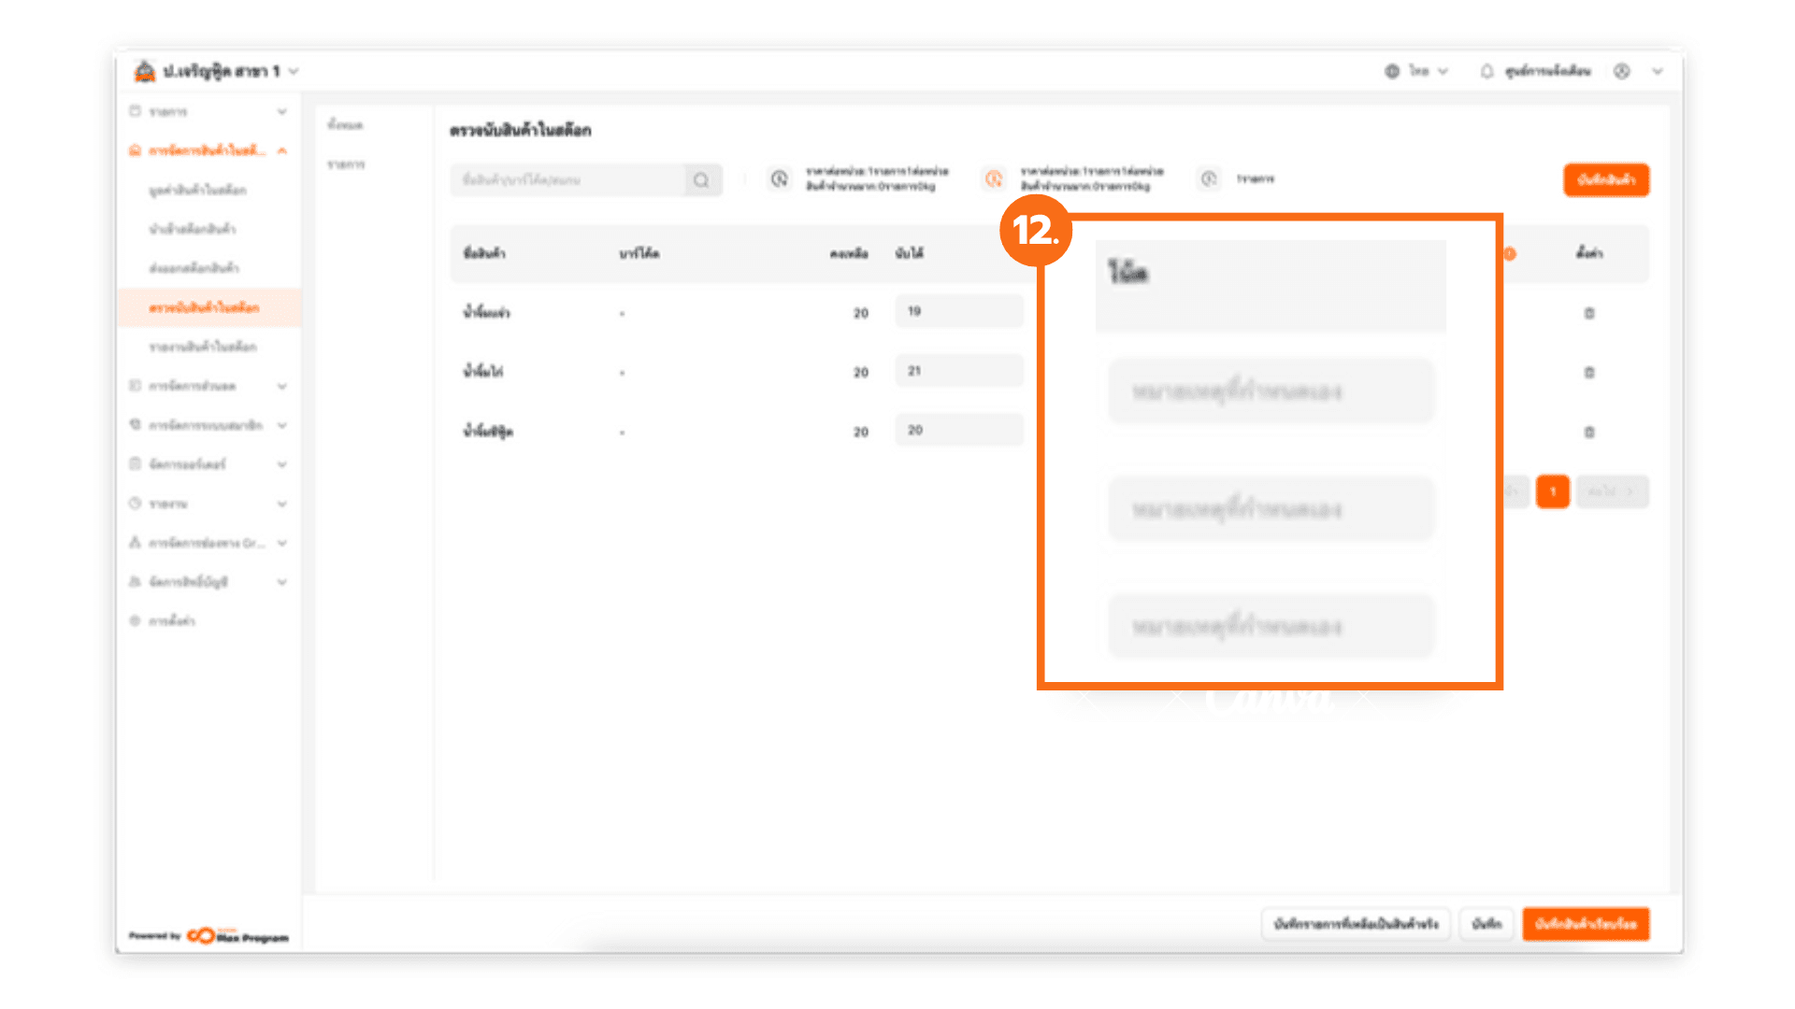Click the search magnifier icon button
This screenshot has height=1009, width=1795.
click(701, 180)
